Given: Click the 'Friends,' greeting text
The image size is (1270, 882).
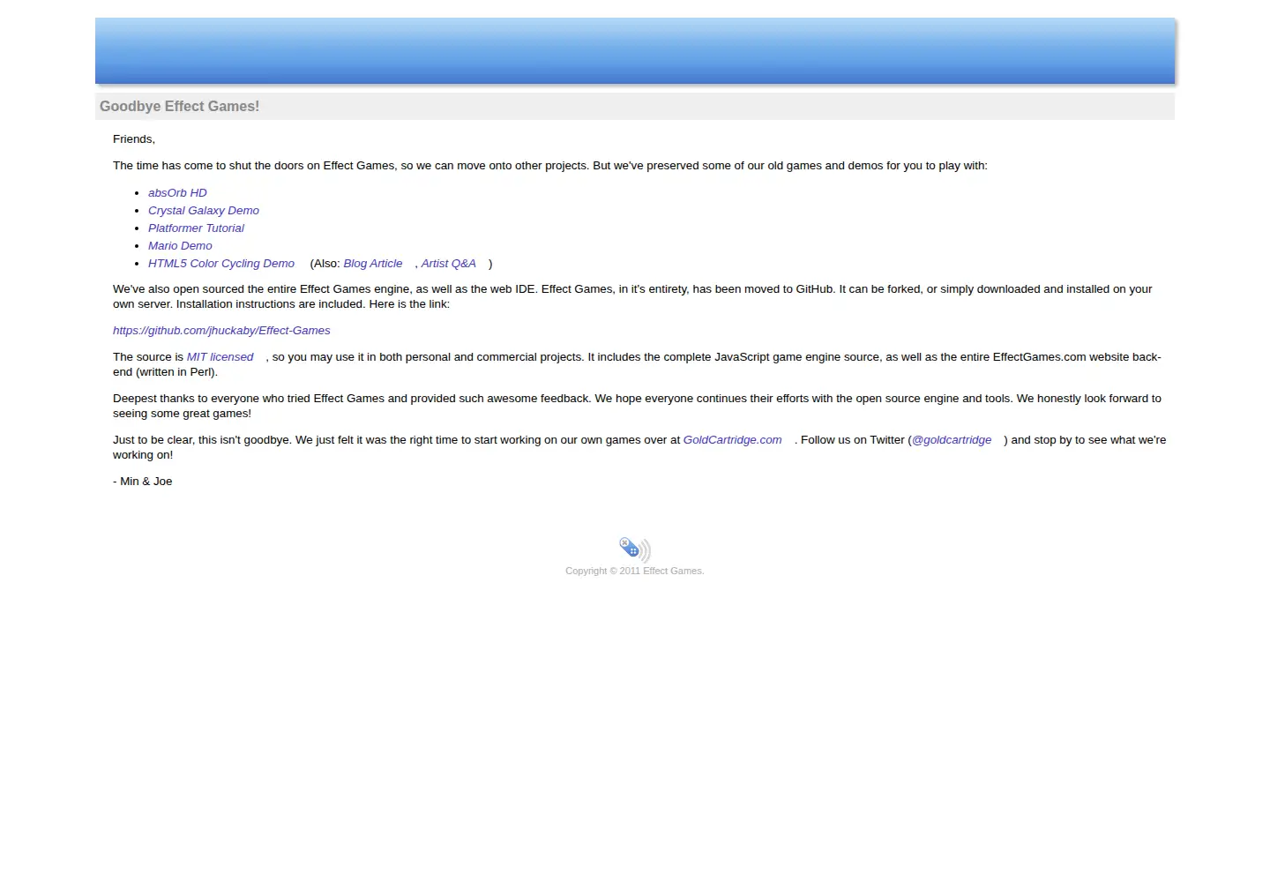Looking at the screenshot, I should [134, 138].
